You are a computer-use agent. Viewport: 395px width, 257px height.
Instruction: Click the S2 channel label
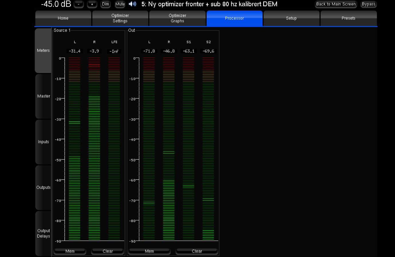click(209, 42)
